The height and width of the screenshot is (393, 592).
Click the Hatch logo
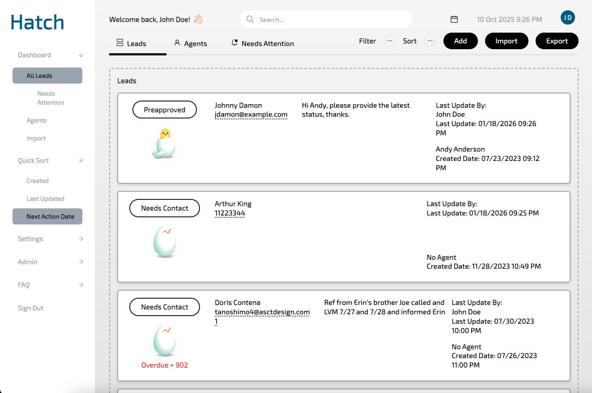(38, 22)
